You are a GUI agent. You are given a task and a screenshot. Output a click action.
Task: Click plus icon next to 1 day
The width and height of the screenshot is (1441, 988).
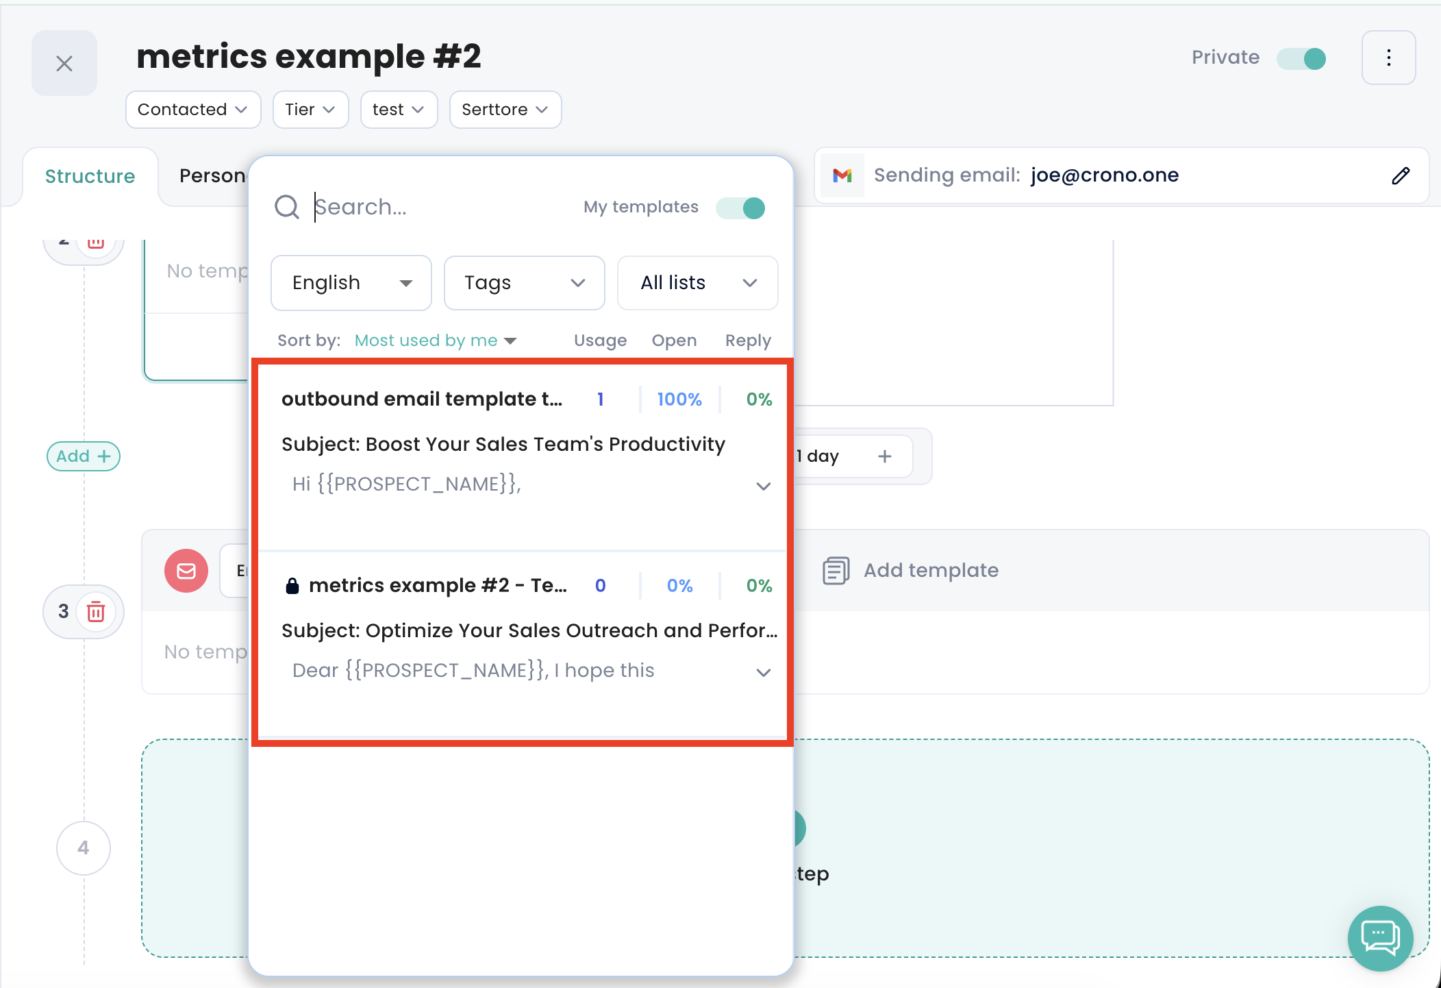click(x=885, y=456)
